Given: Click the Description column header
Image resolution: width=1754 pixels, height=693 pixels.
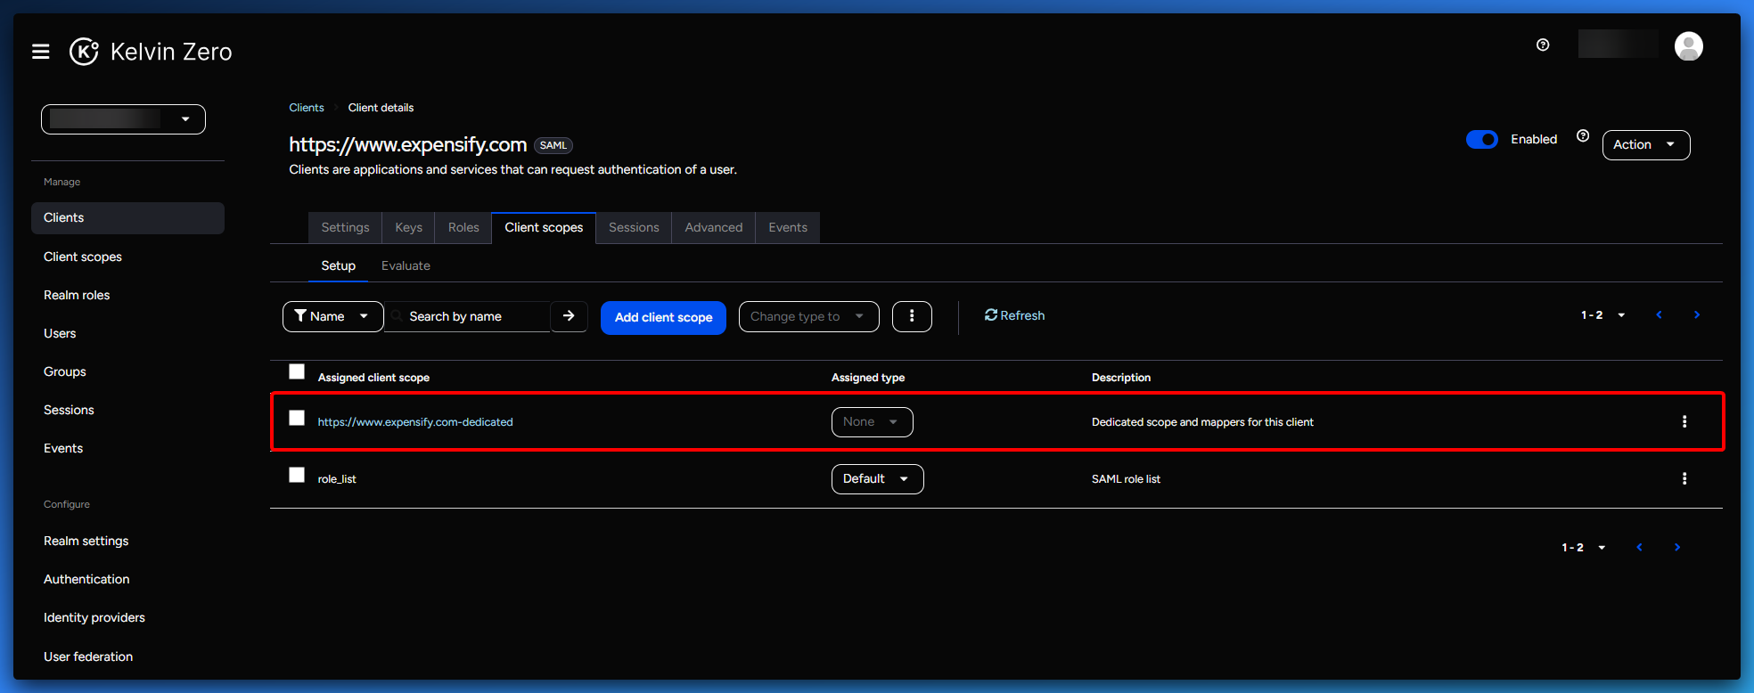Looking at the screenshot, I should [1121, 378].
